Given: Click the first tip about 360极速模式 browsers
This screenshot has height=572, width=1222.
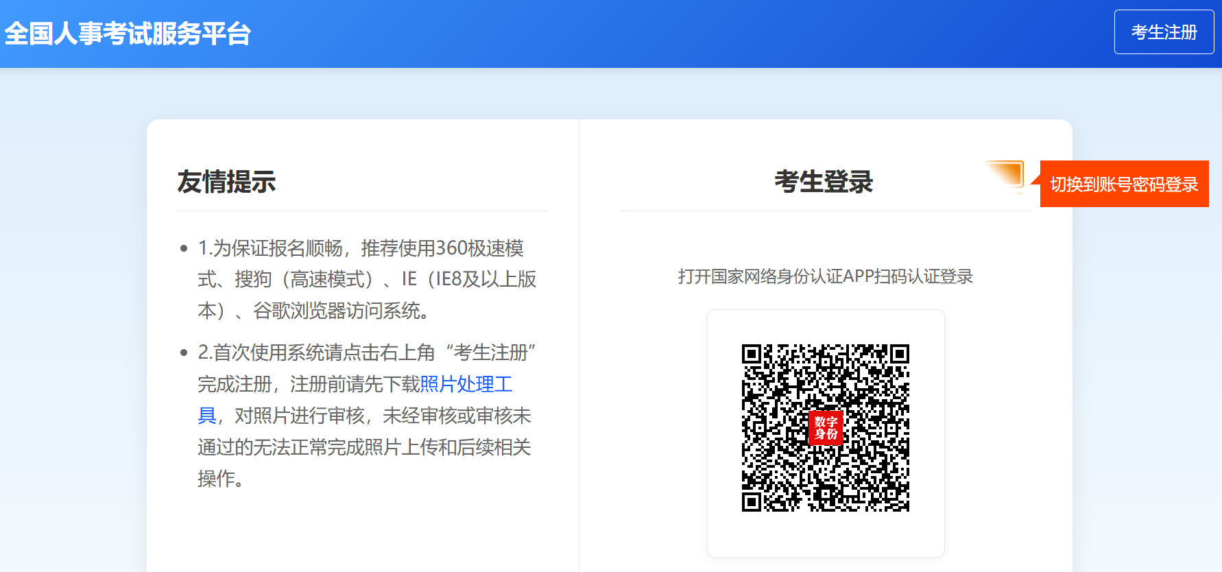Looking at the screenshot, I should 367,279.
